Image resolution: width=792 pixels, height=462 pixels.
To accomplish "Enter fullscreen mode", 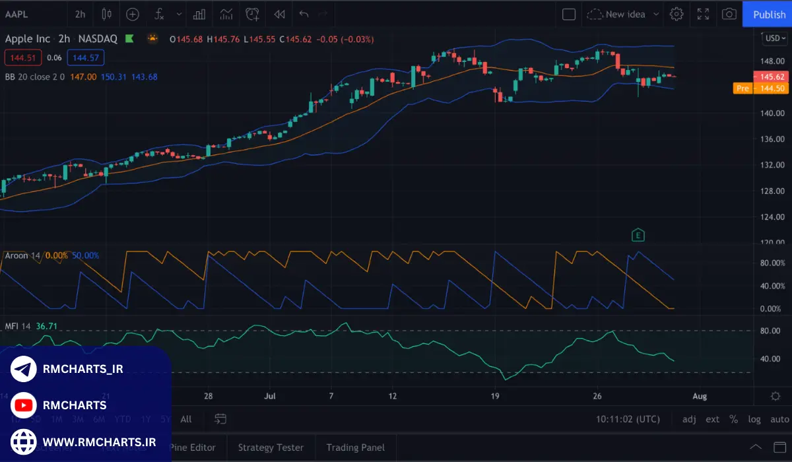I will coord(703,14).
